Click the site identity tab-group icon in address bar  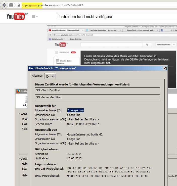(x=11, y=5)
